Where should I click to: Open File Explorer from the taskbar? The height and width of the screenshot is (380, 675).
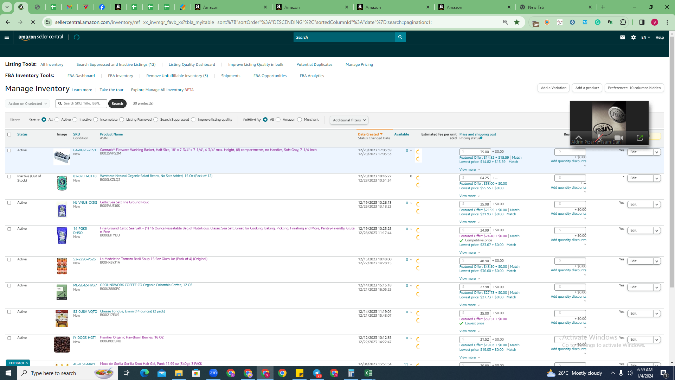tap(179, 373)
